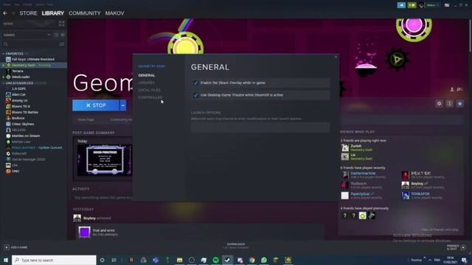Click the green friends notification icon

click(412, 5)
